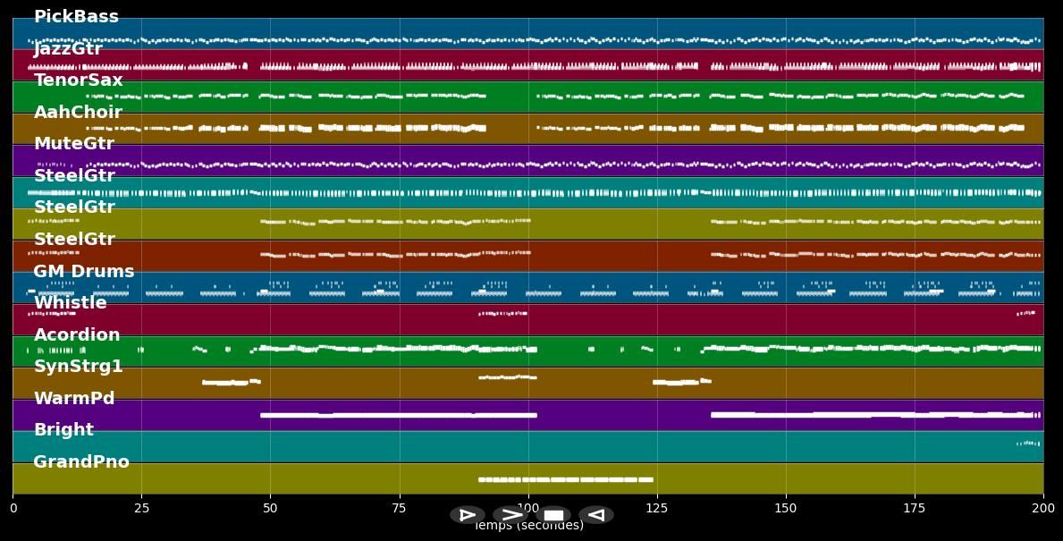Select the PickBass track label
Screen dimensions: 1063x541
tap(76, 17)
